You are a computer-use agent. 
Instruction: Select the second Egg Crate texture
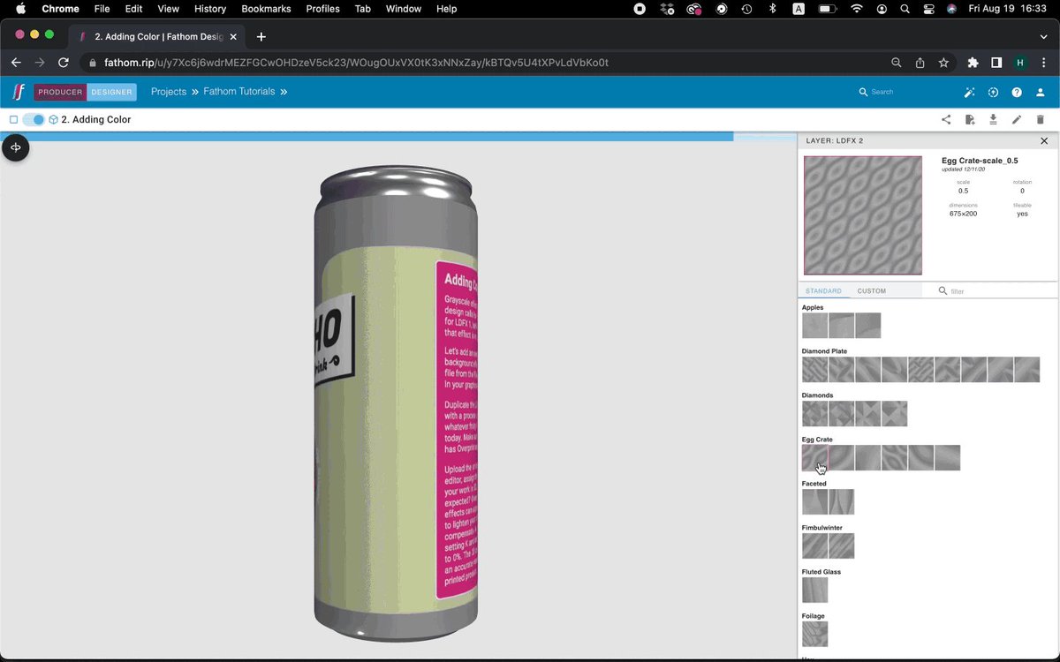tap(841, 458)
